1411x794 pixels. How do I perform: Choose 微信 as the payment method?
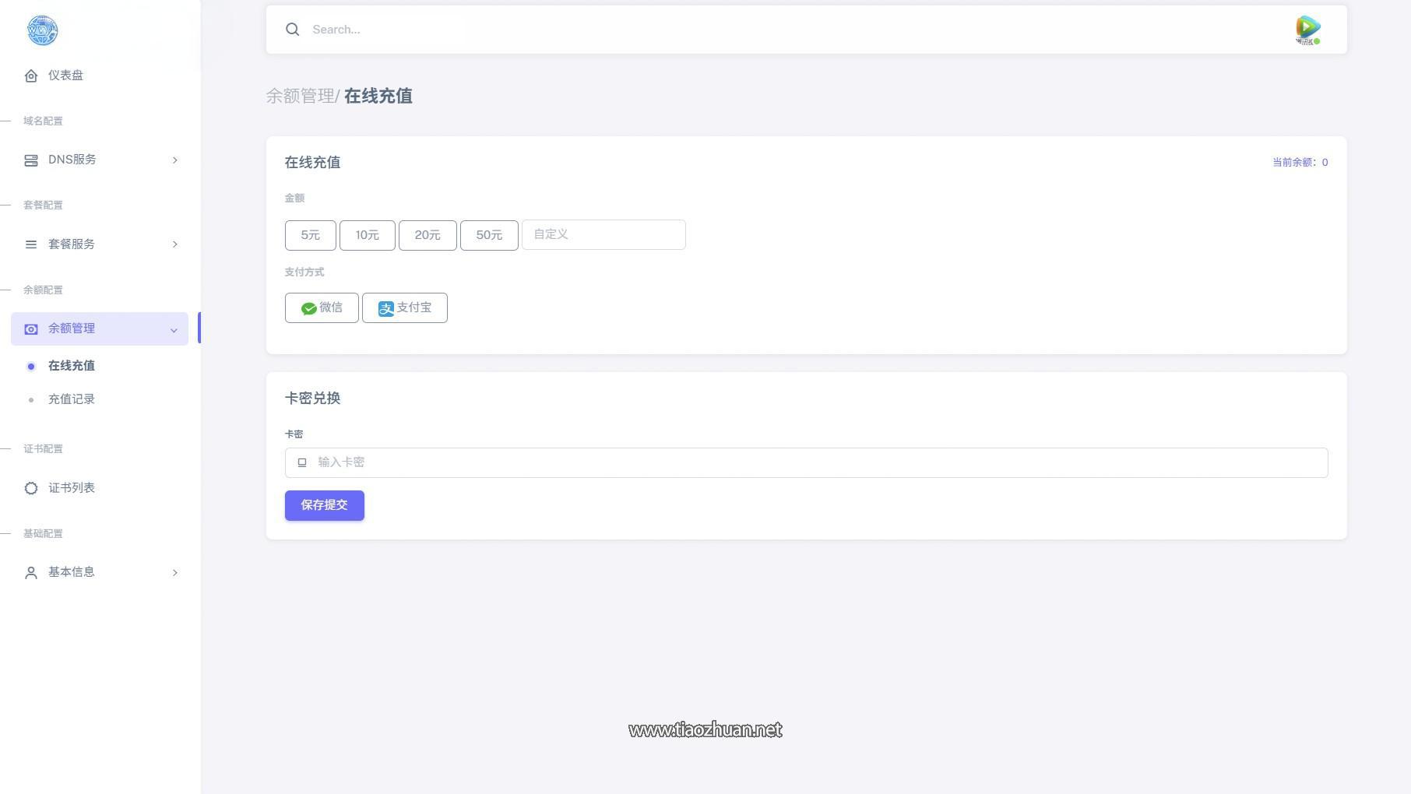[x=322, y=307]
